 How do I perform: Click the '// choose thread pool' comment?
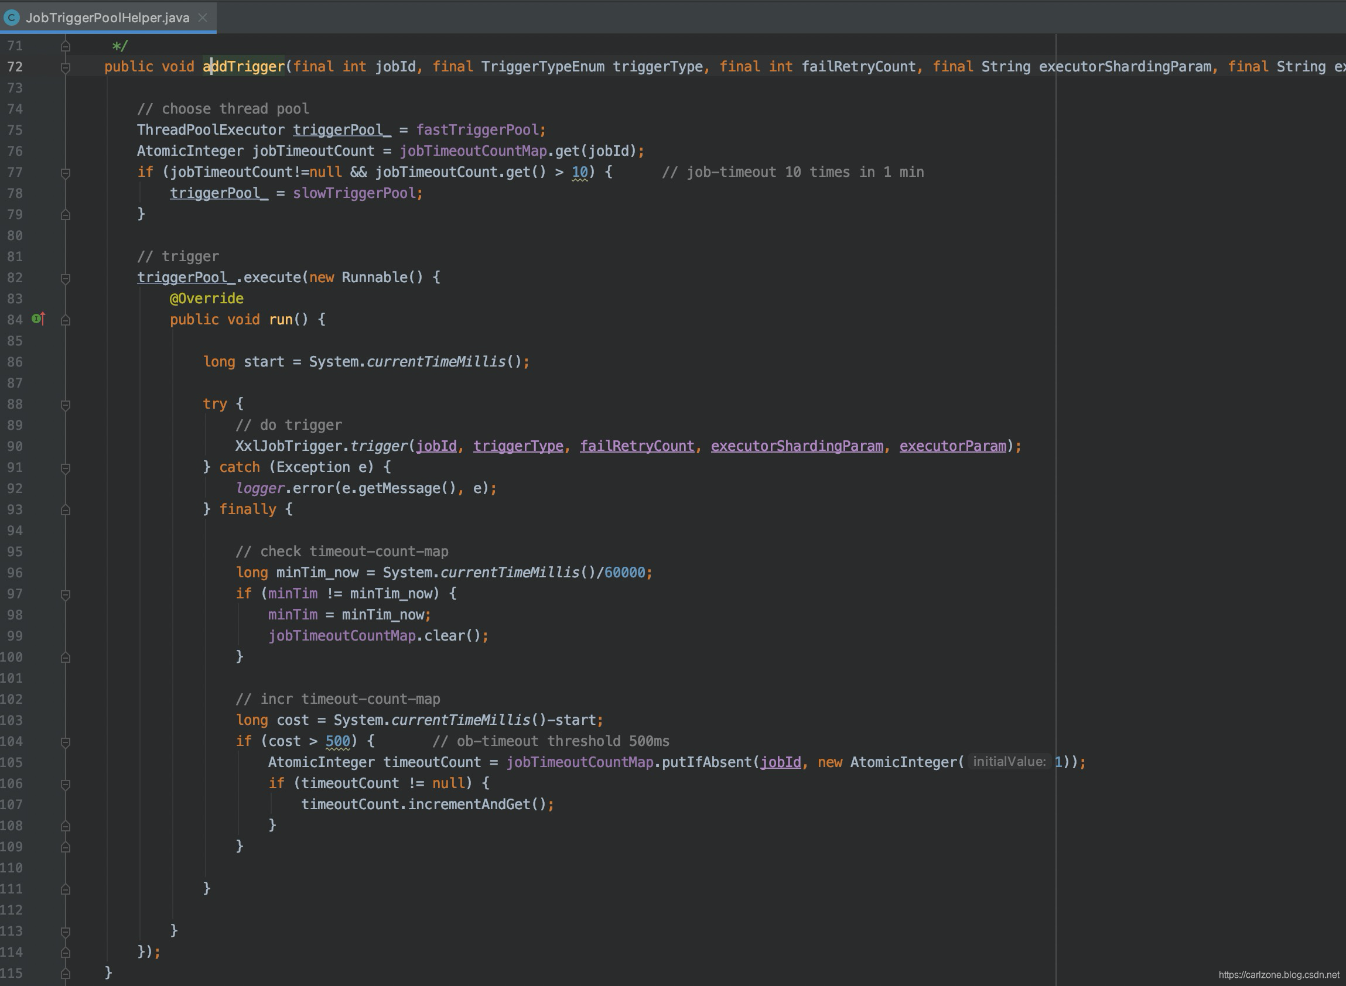coord(223,109)
